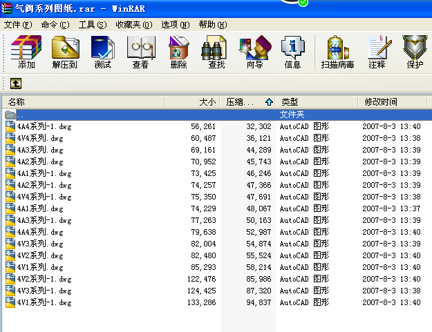Viewport: 432px width, 332px height.
Task: Click file icon of 4V1系列-1.dwg
Action: click(x=10, y=302)
